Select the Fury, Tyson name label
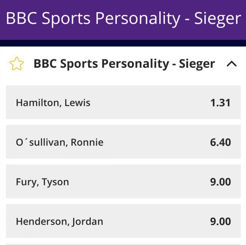 42,182
